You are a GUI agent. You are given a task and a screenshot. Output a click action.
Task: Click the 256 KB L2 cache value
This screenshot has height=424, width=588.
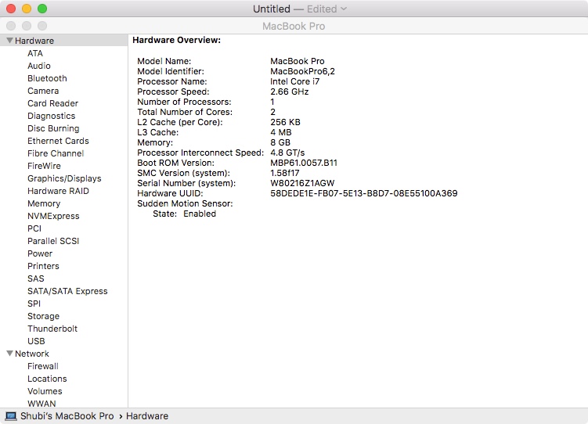[285, 122]
